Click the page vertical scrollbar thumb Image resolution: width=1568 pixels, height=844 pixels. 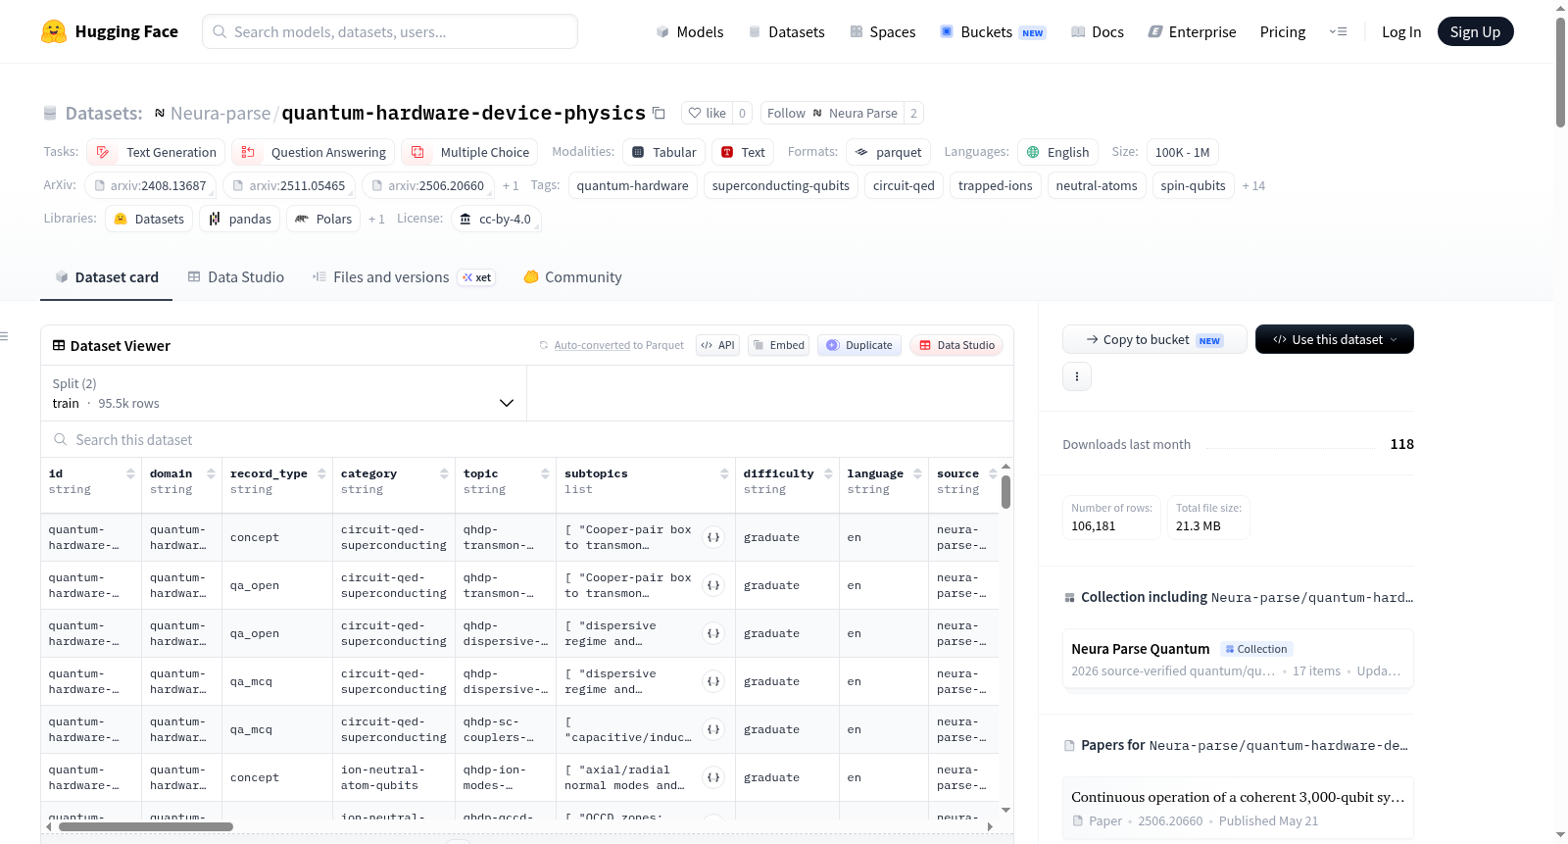tap(1560, 72)
